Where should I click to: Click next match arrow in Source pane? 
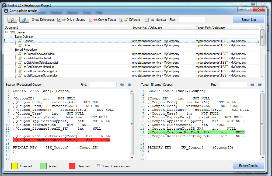coord(130,85)
